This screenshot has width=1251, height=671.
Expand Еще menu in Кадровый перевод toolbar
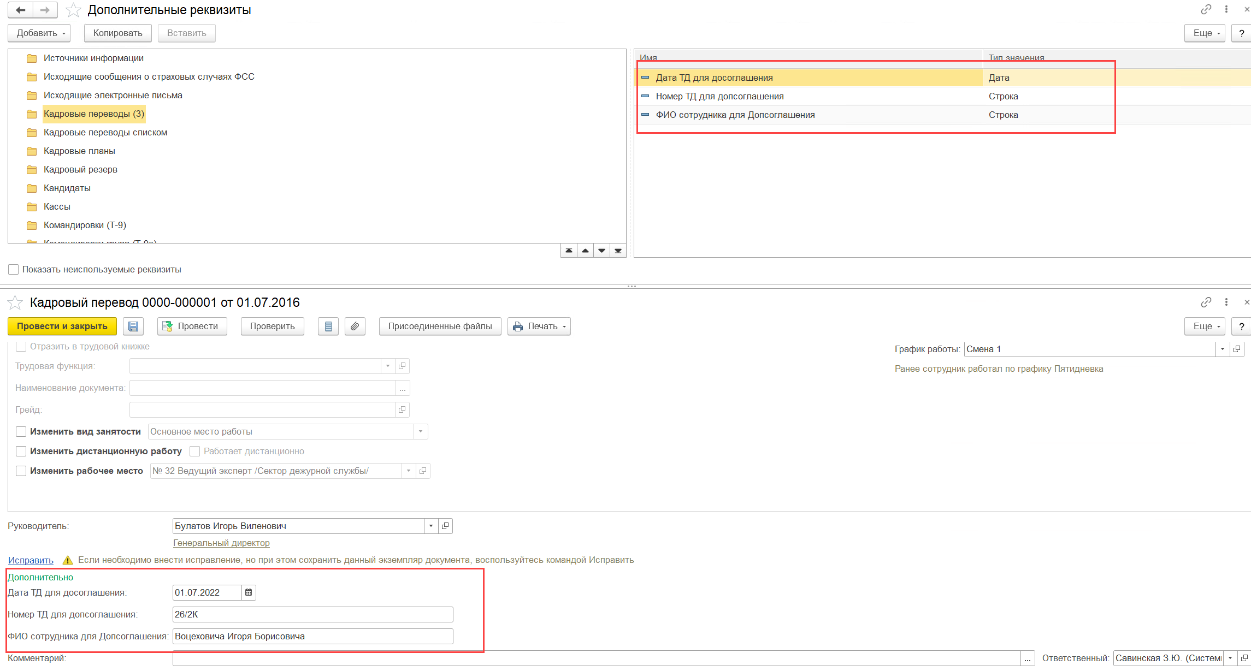click(1205, 326)
